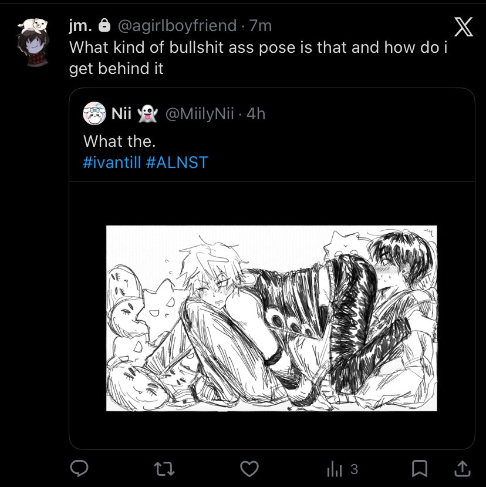
Task: Open the #ivantill hashtag
Action: point(112,162)
